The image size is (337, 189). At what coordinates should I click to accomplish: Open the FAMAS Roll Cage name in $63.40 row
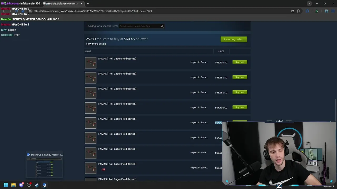point(117,59)
